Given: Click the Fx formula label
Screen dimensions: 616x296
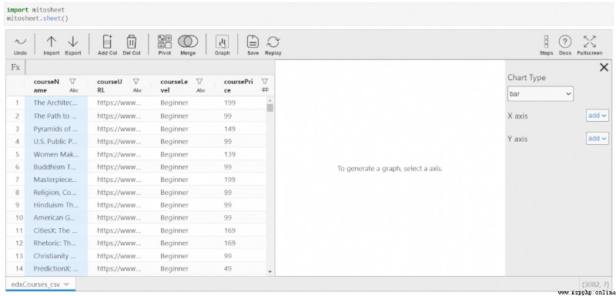Looking at the screenshot, I should [15, 67].
